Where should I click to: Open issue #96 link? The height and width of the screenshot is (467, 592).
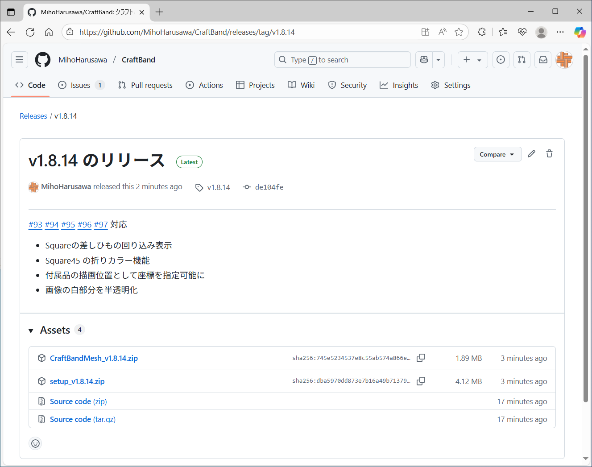pos(85,225)
